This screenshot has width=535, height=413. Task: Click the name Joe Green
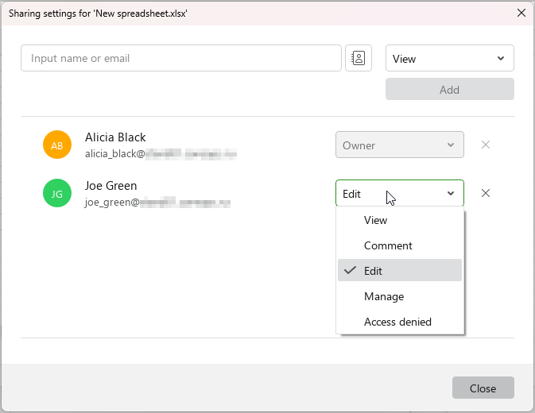[110, 186]
